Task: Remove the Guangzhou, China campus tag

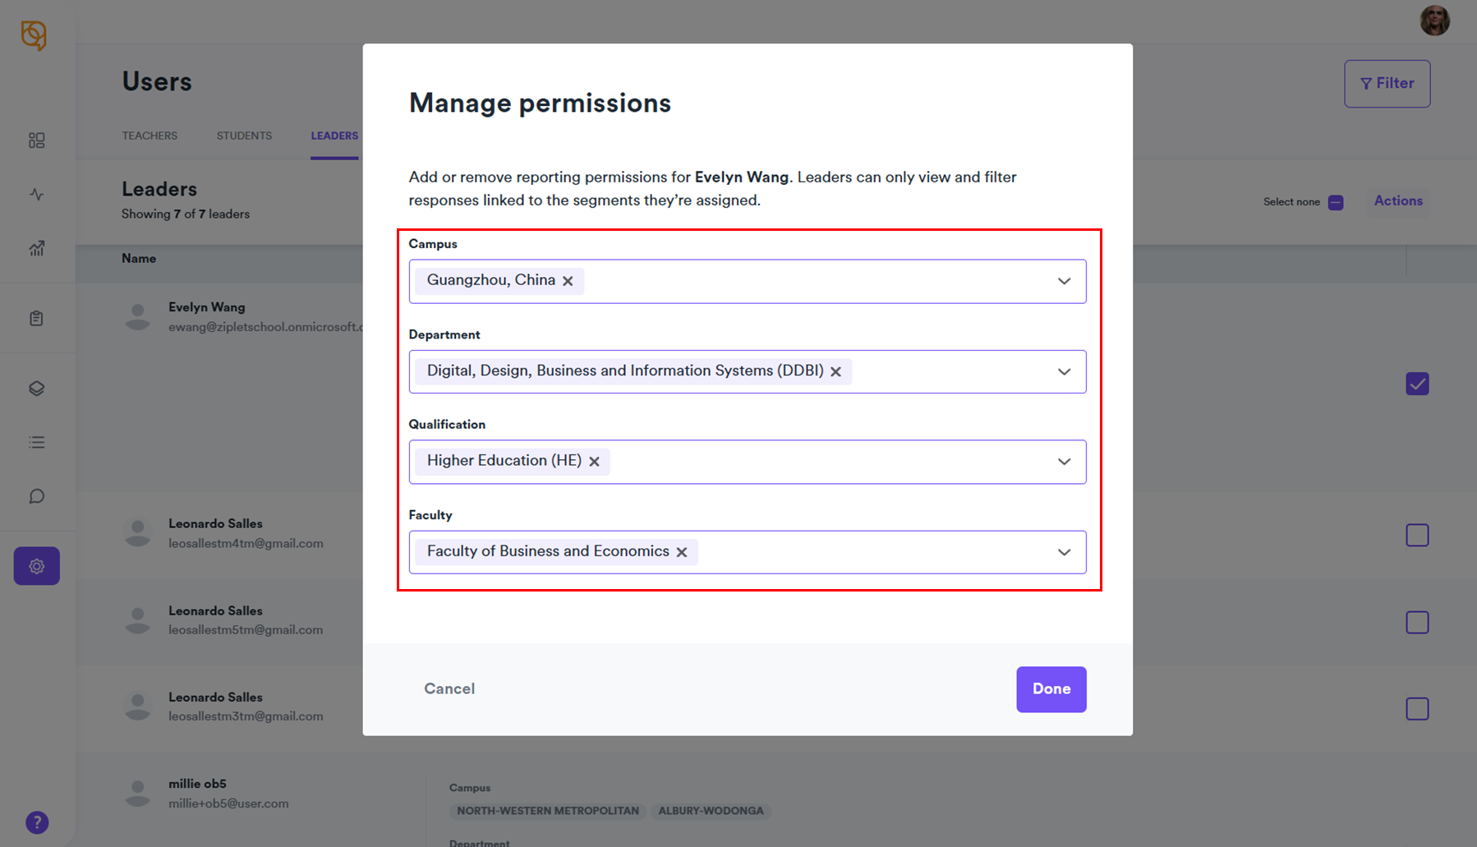Action: click(568, 281)
